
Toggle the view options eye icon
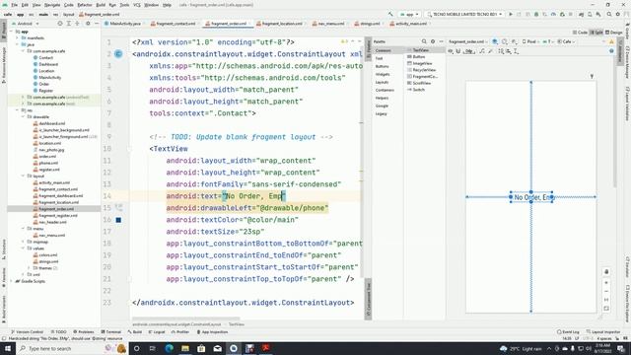pyautogui.click(x=451, y=51)
